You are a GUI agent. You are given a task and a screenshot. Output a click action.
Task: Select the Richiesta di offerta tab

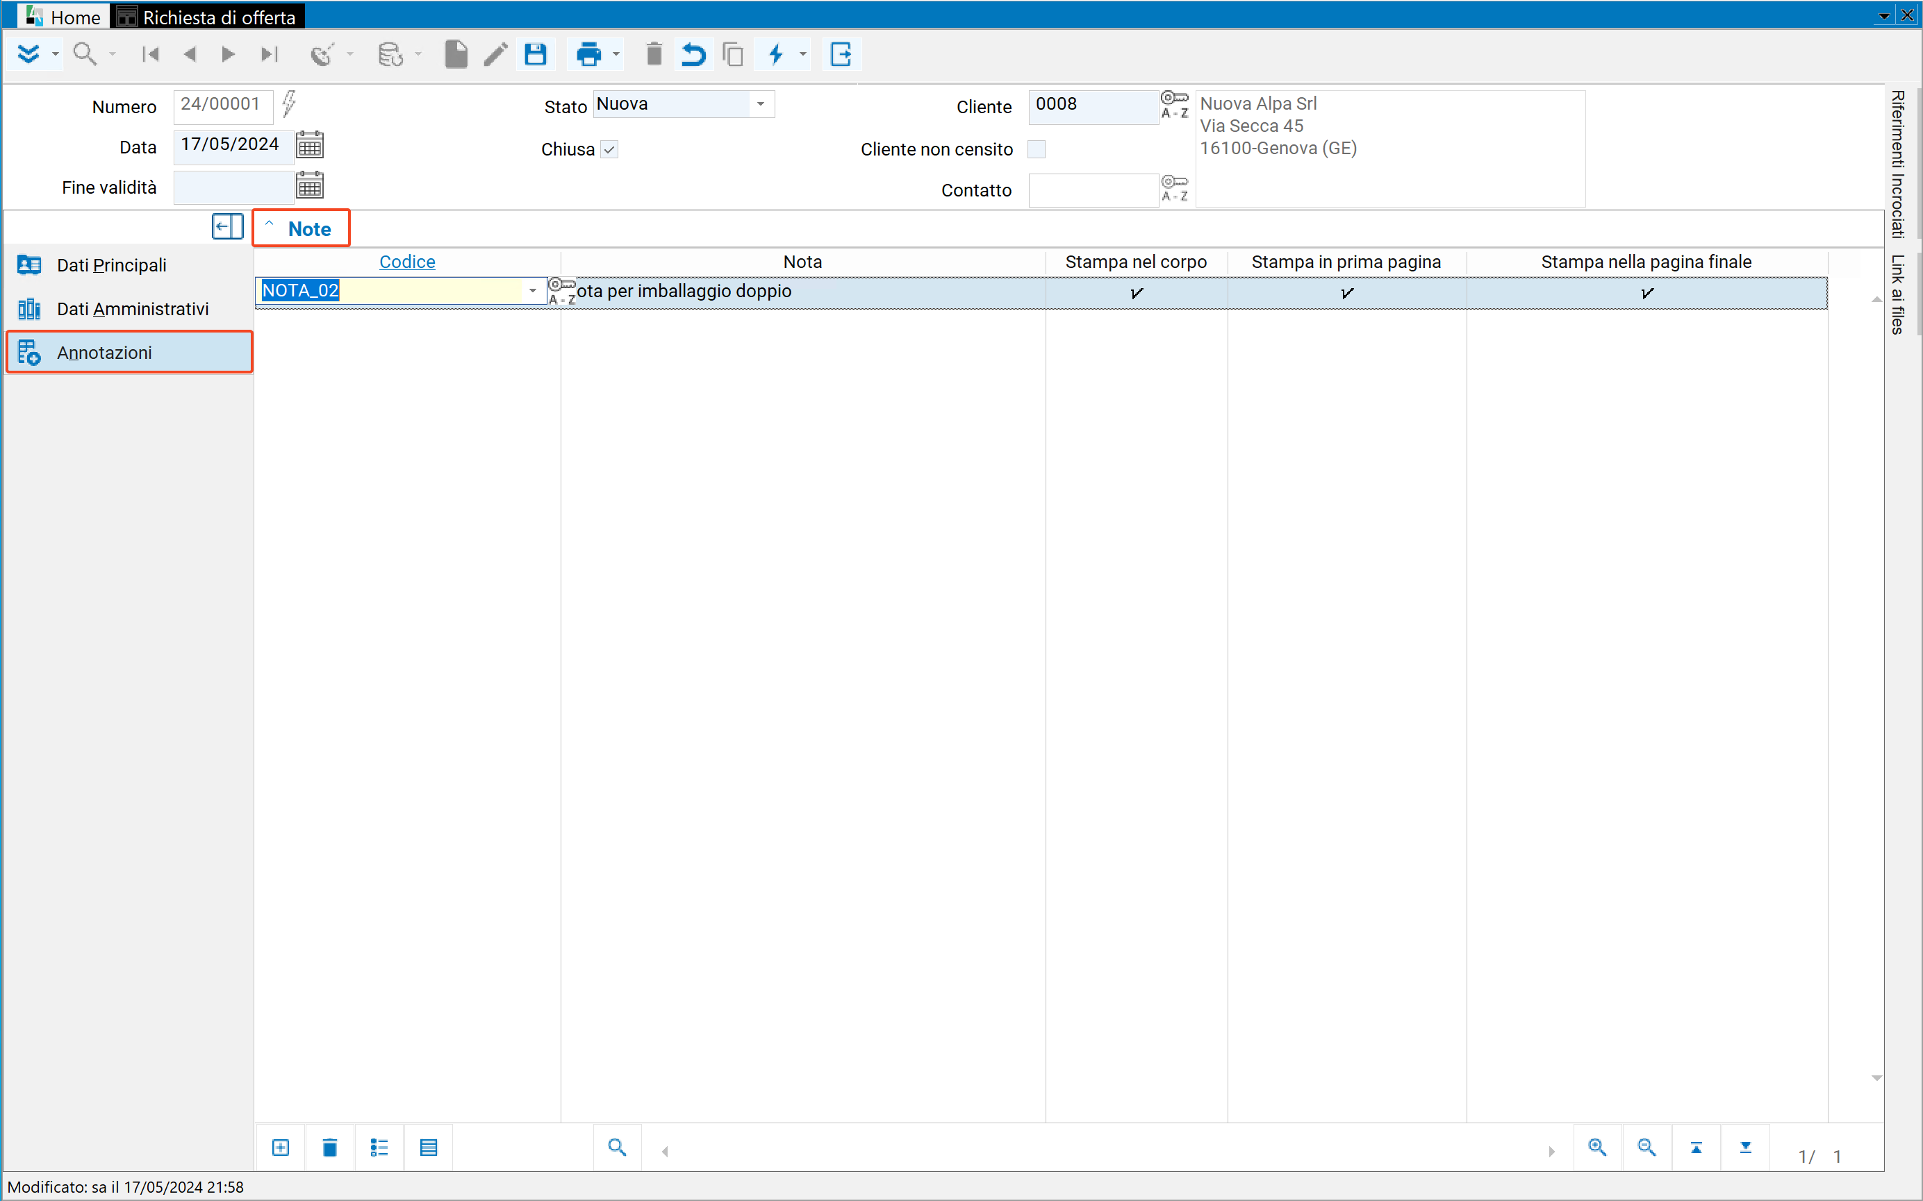[x=208, y=16]
